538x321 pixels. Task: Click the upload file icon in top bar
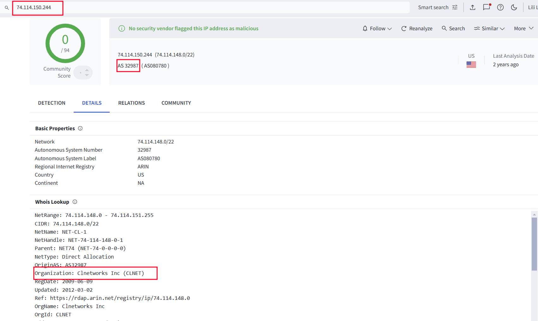tap(473, 7)
